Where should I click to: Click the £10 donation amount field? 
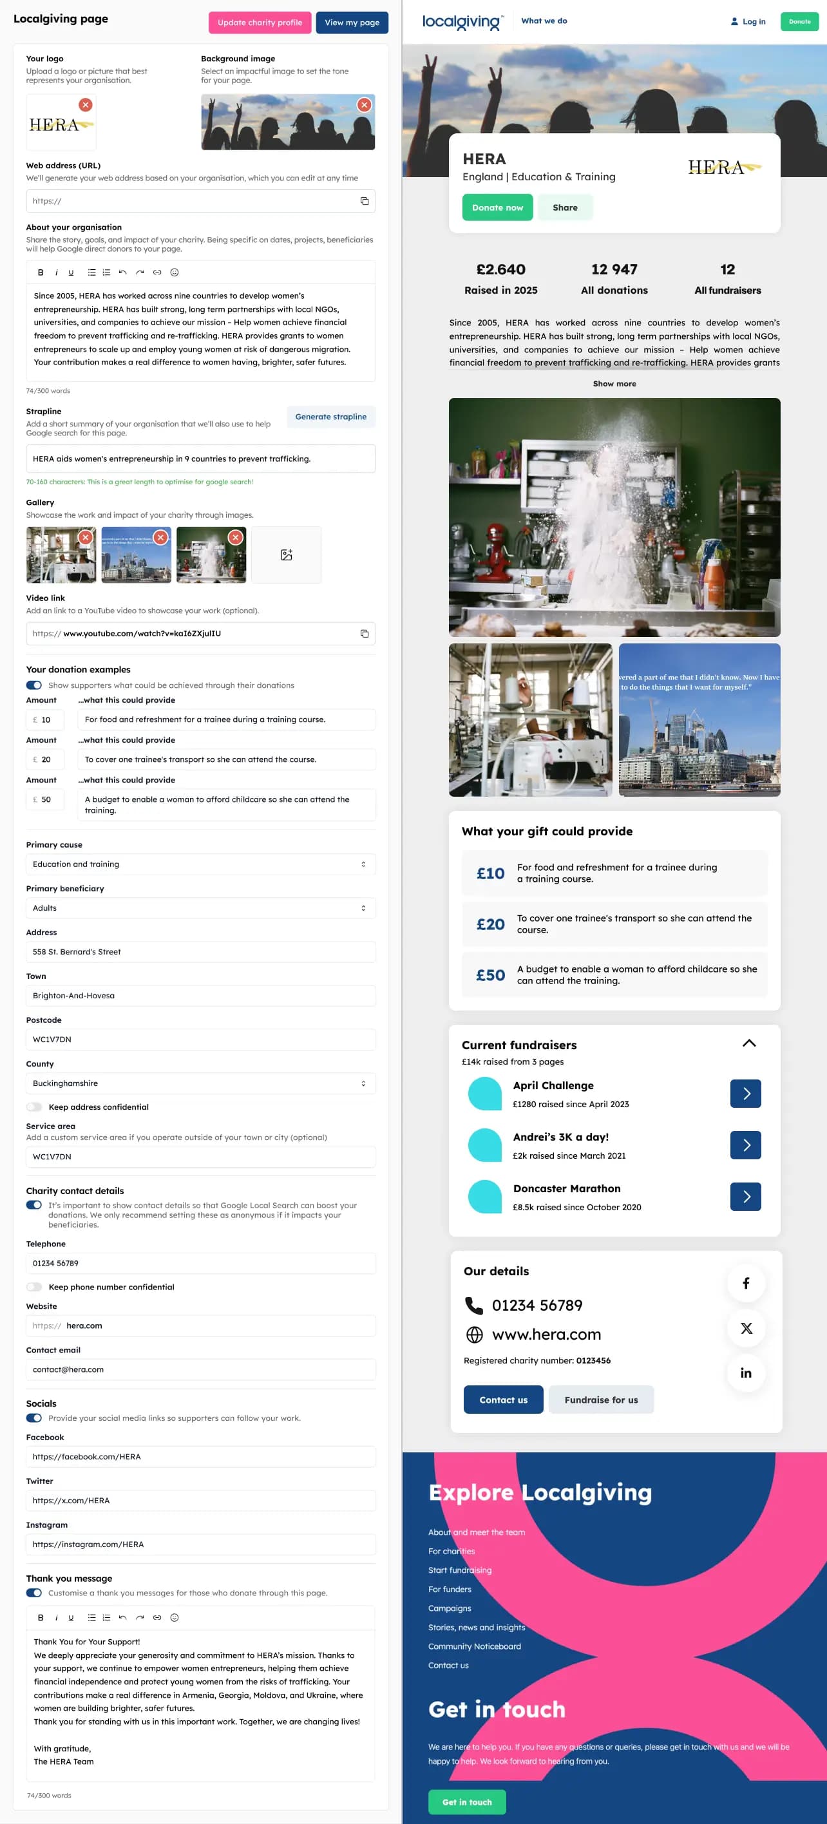45,720
